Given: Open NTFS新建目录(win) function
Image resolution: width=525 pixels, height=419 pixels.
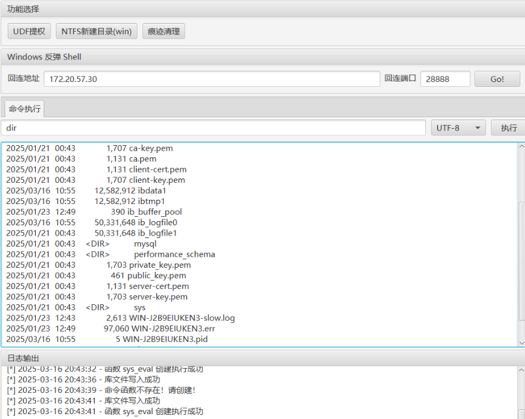Looking at the screenshot, I should (x=96, y=31).
